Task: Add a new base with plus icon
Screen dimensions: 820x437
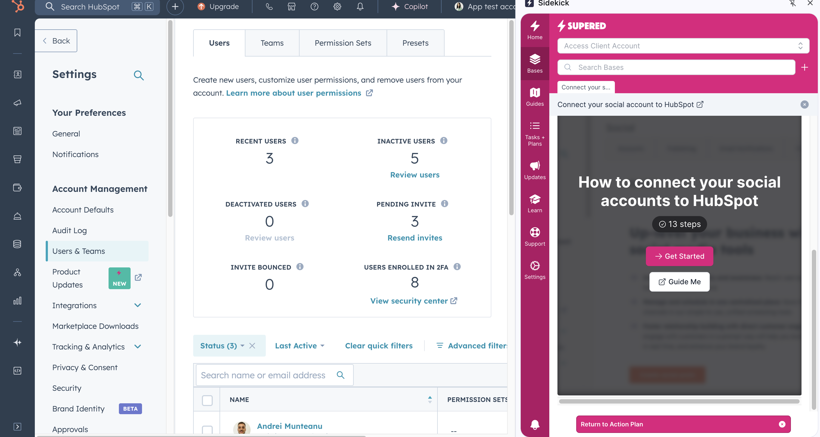Action: 804,67
